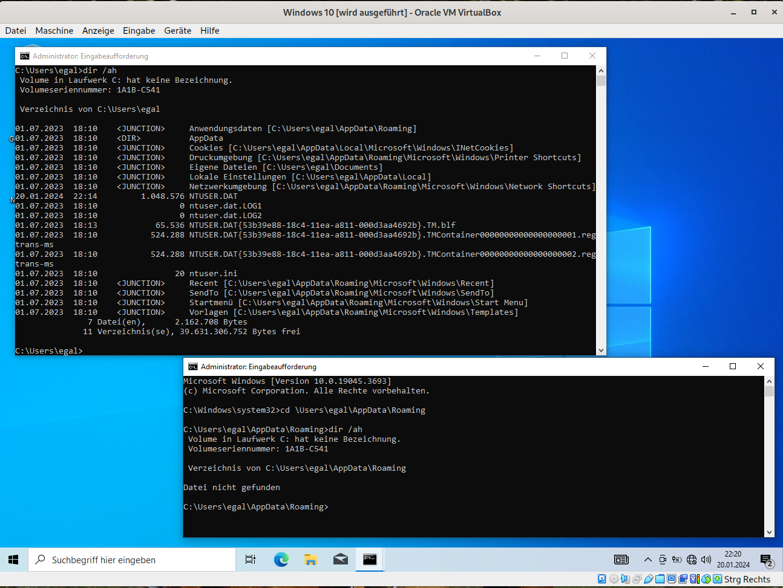Open the VirtualBox USB devices status icon

648,578
